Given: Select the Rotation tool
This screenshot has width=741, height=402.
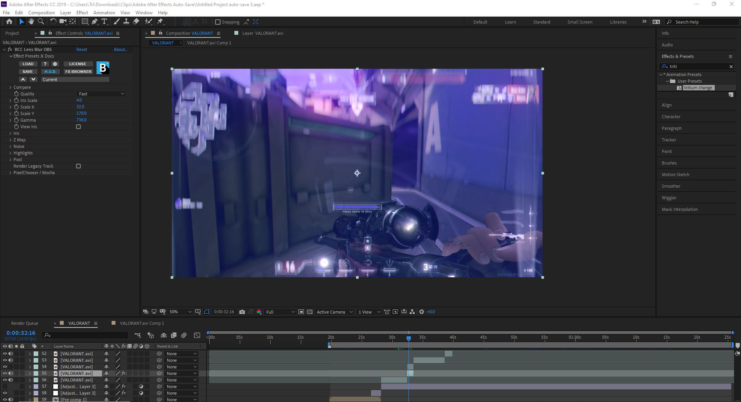Looking at the screenshot, I should pos(53,22).
